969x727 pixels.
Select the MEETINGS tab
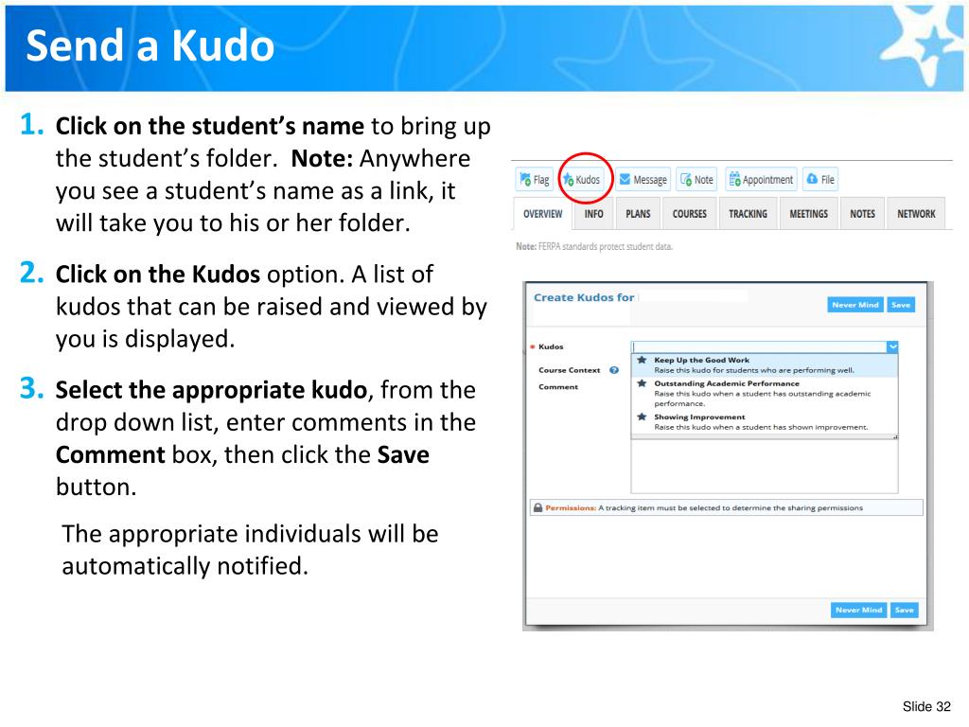(x=809, y=214)
